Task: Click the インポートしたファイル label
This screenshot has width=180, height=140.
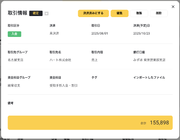Action: coord(149,78)
